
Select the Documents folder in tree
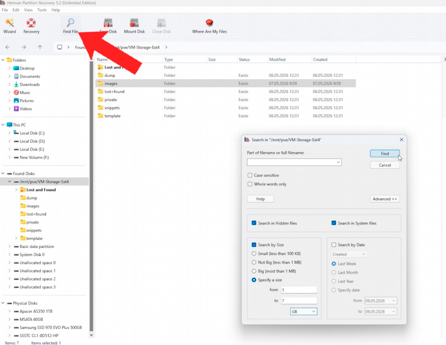[x=27, y=76]
